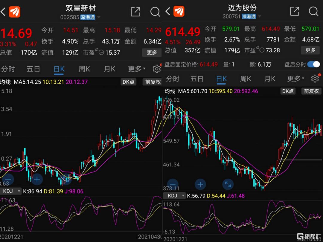
Task: Switch 迈为股份 chart to 周K tab
Action: [246, 79]
